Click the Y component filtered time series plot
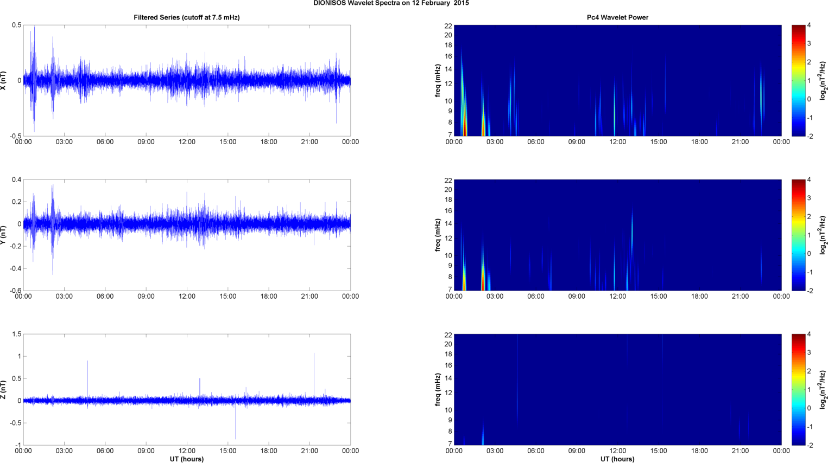The image size is (828, 463). point(187,235)
